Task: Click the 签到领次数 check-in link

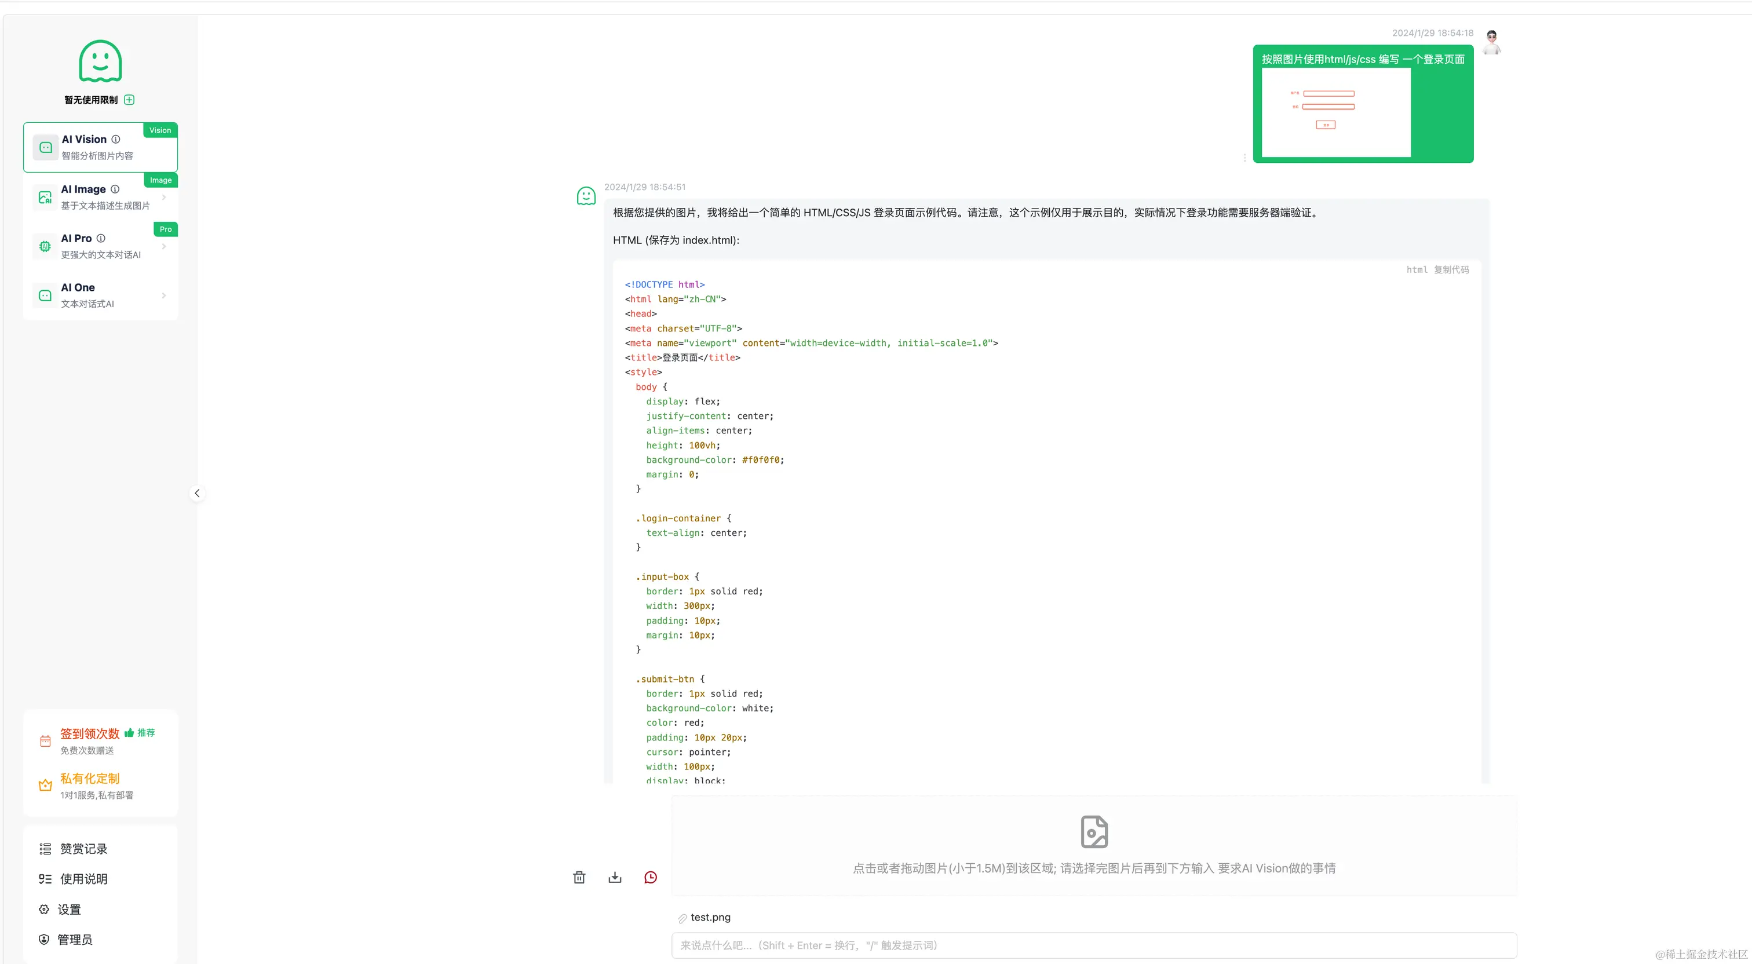Action: tap(90, 733)
